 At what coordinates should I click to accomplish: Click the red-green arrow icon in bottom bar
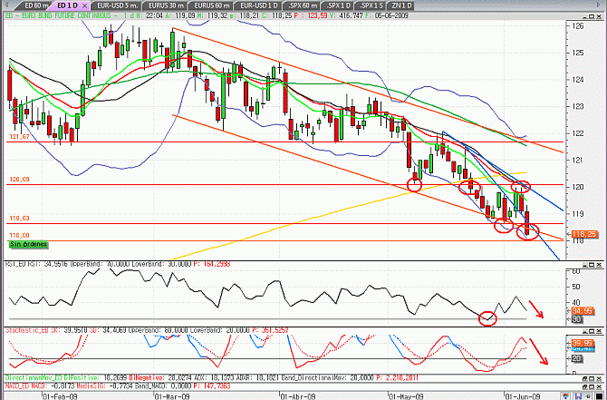566,395
